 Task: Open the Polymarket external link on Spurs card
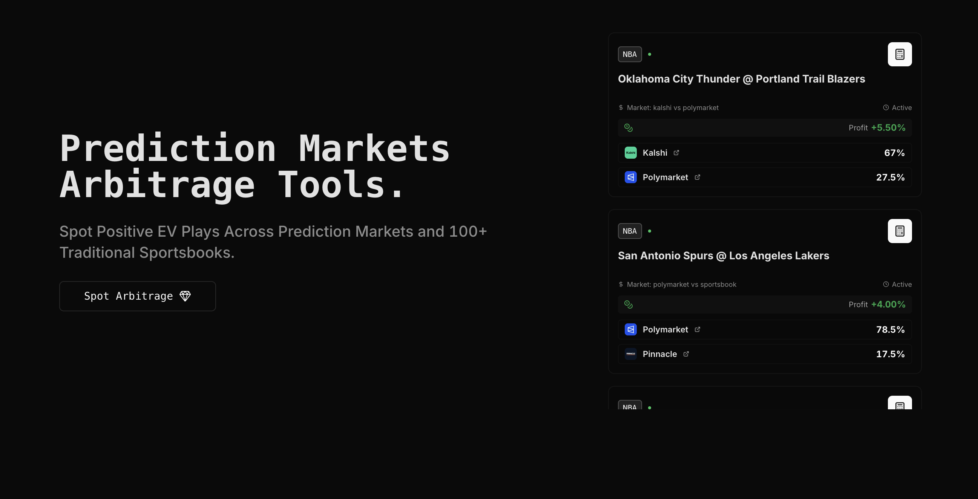coord(697,329)
